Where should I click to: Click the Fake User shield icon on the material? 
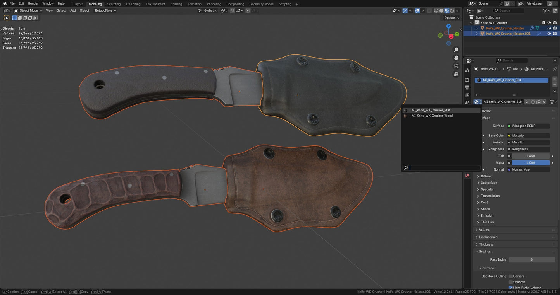coord(533,102)
